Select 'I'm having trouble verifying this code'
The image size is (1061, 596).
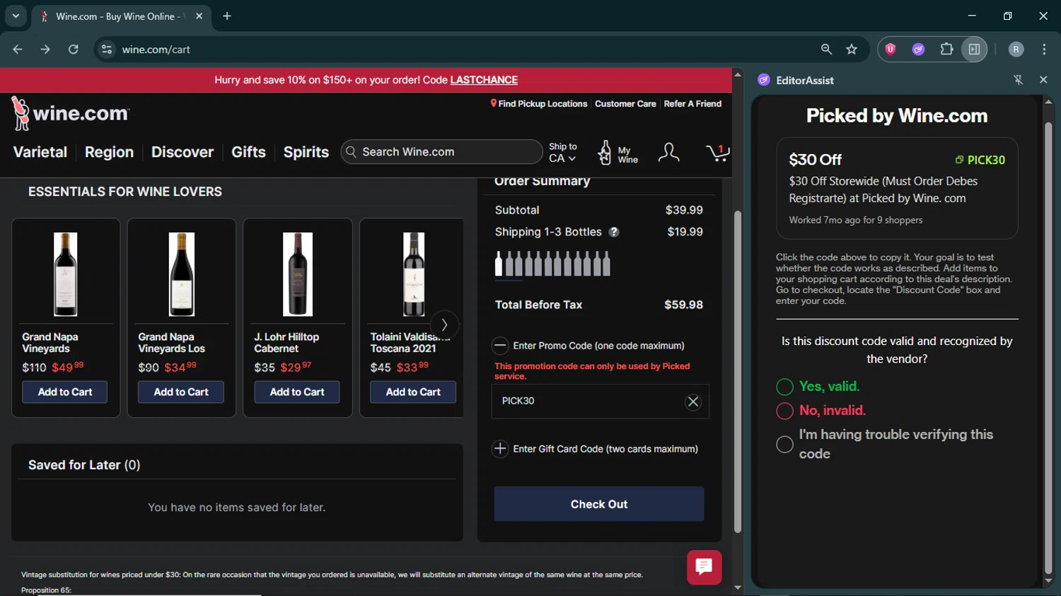784,444
